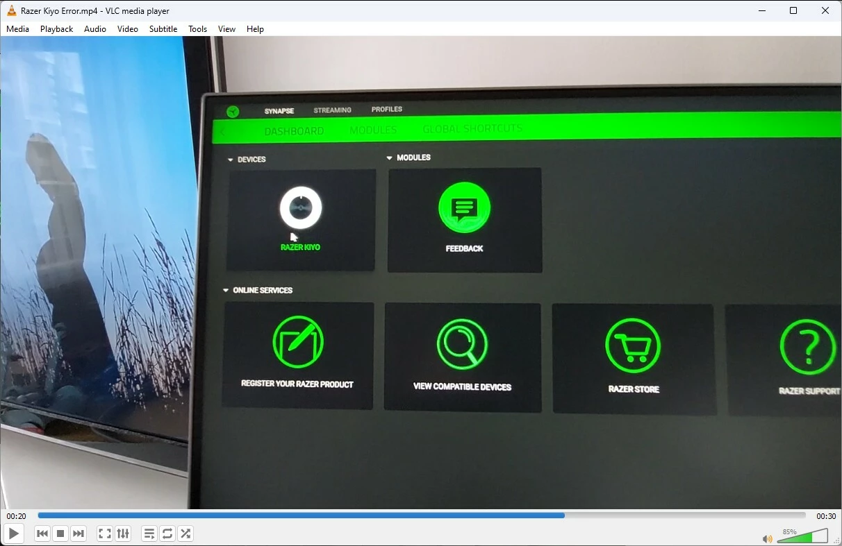Click the Previous media button
The height and width of the screenshot is (546, 842).
(42, 534)
